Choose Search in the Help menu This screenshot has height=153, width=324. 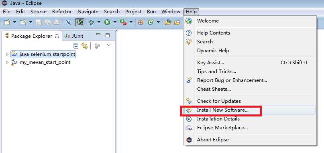click(250, 42)
